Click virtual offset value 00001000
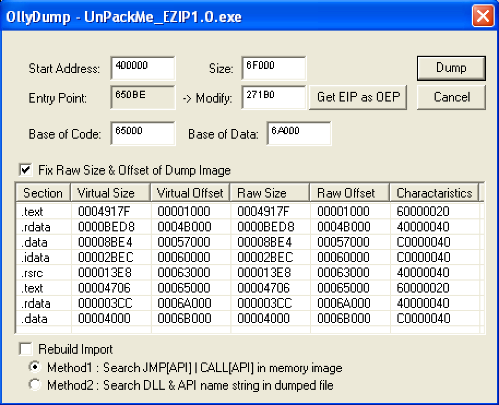 (184, 211)
